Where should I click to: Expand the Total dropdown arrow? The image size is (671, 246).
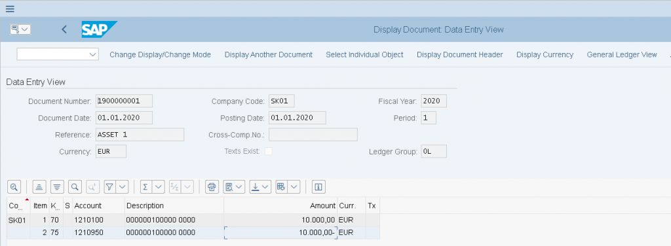click(159, 186)
